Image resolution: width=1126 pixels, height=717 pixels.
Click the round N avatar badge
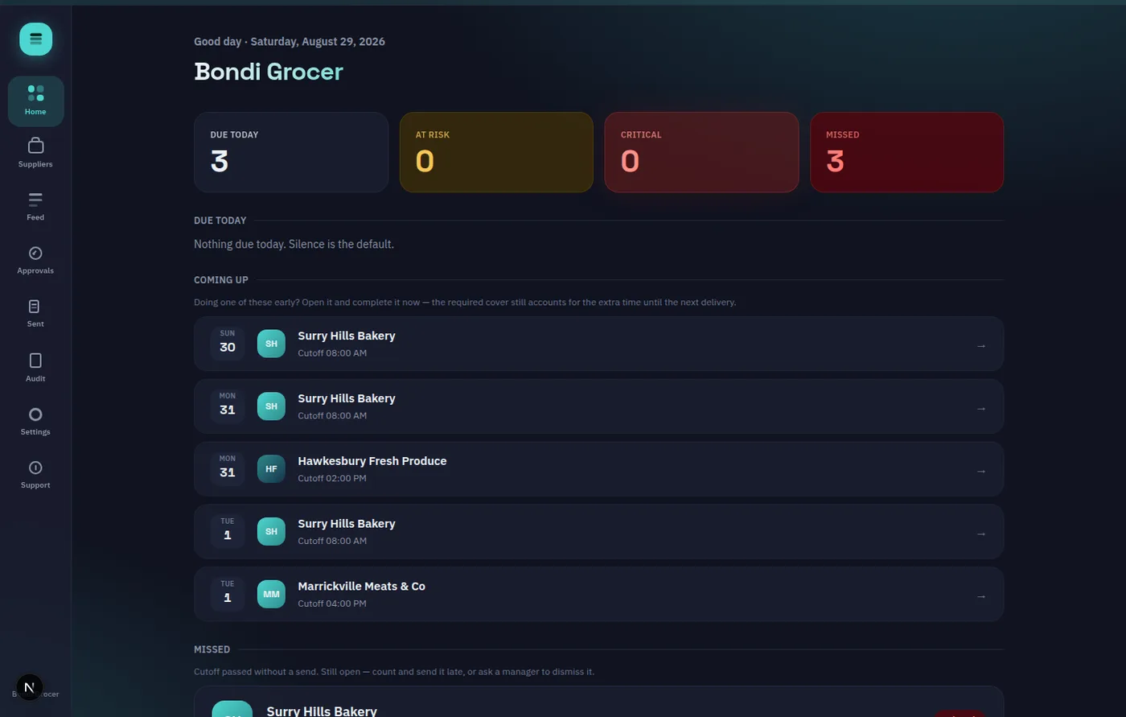29,687
